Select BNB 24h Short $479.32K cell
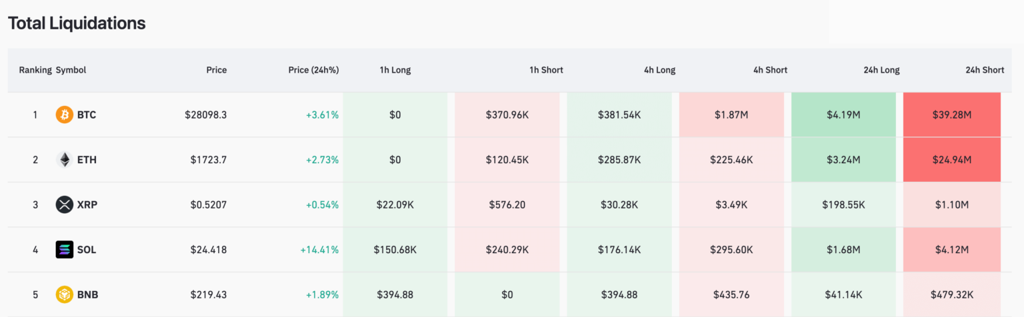1024x317 pixels. point(951,294)
